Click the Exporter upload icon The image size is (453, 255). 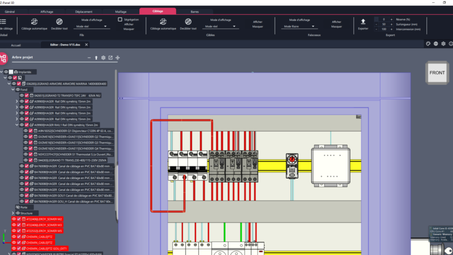[363, 21]
